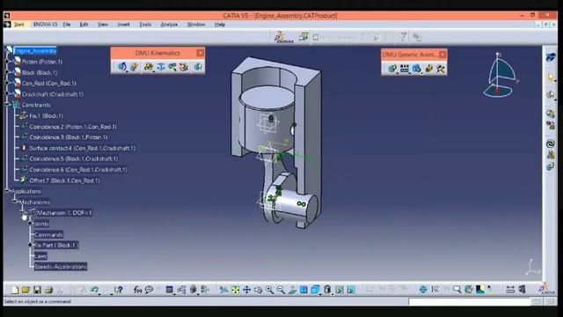Image resolution: width=563 pixels, height=317 pixels.
Task: Open the Window menu
Action: coord(196,25)
